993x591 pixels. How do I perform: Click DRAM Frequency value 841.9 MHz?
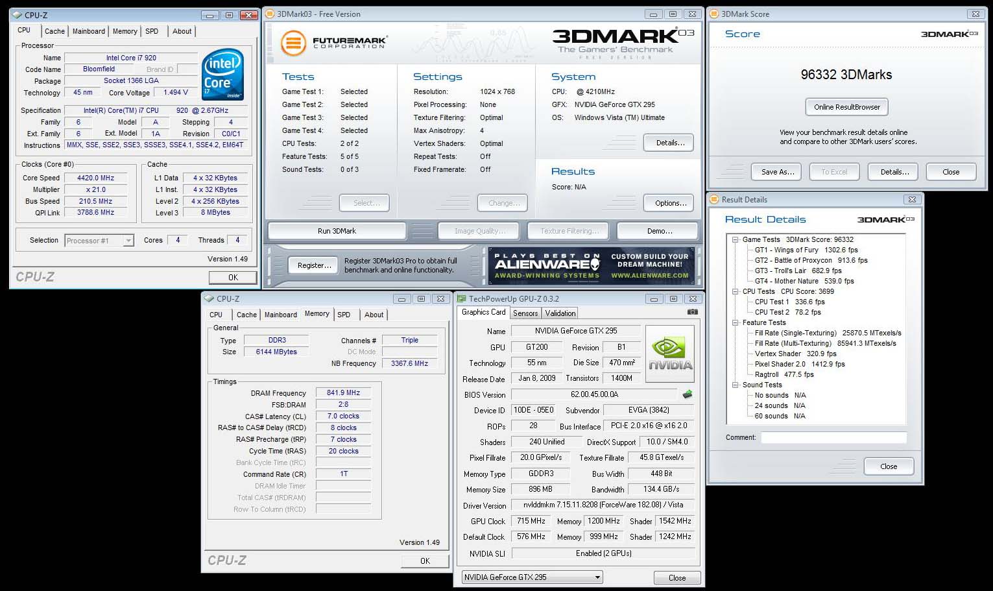click(343, 392)
